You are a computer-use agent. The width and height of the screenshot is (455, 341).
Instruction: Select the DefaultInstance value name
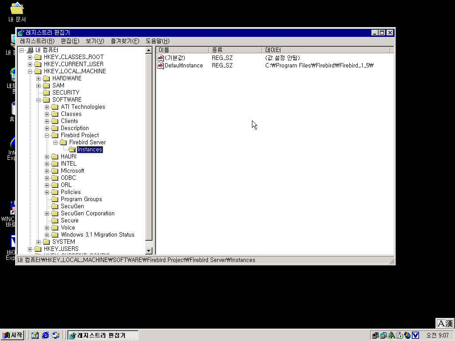(x=184, y=66)
